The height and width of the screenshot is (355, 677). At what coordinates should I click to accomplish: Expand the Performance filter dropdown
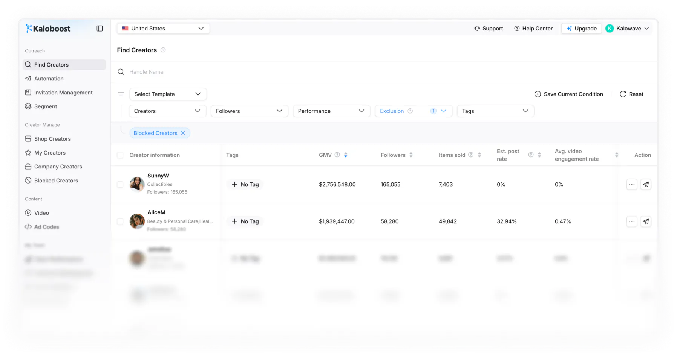click(331, 111)
